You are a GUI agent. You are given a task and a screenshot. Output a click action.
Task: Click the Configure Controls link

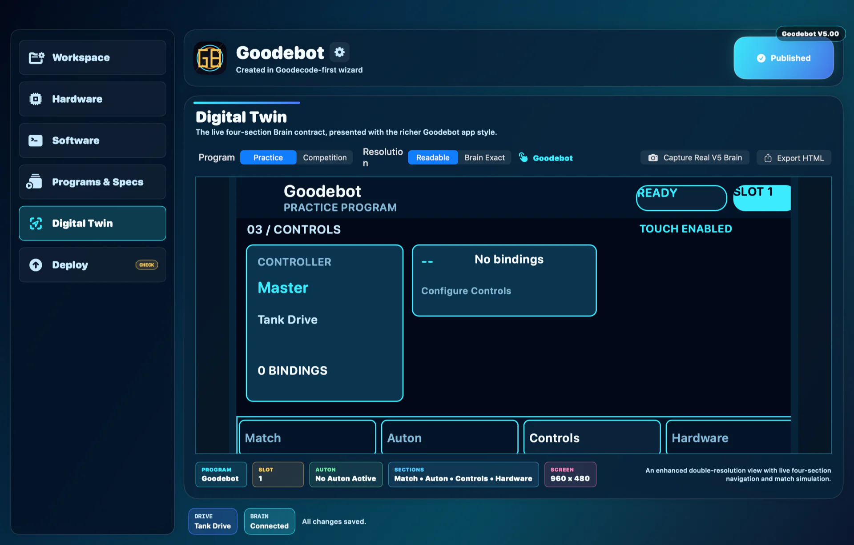(466, 291)
